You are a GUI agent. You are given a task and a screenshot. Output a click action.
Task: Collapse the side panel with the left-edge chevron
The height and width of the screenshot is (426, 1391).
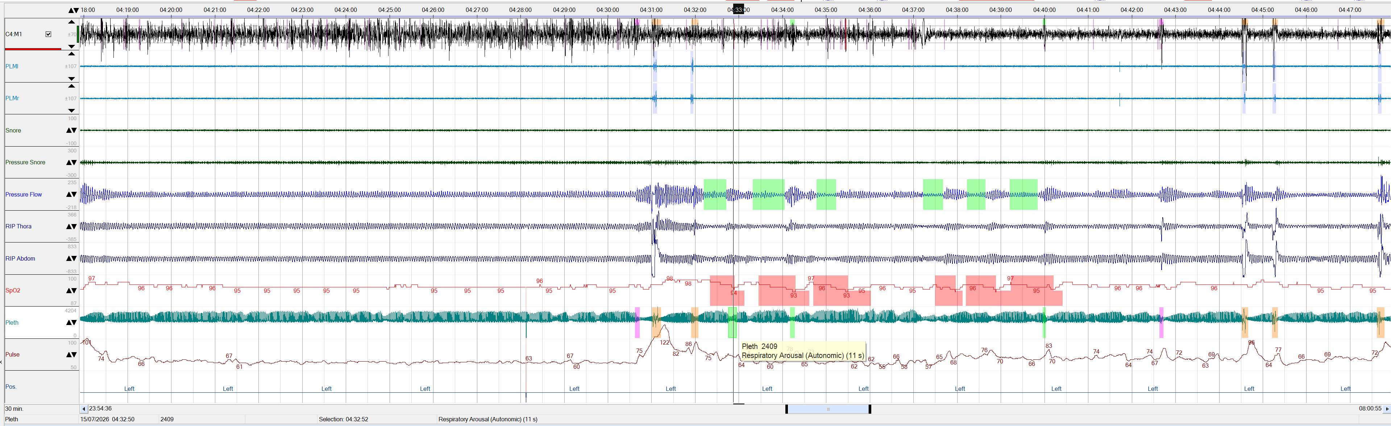[x=1, y=362]
